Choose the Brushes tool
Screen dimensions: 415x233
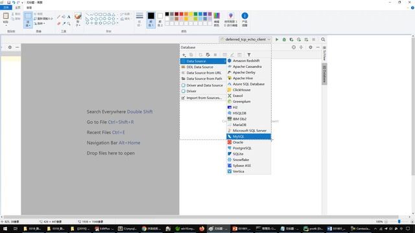(x=78, y=16)
